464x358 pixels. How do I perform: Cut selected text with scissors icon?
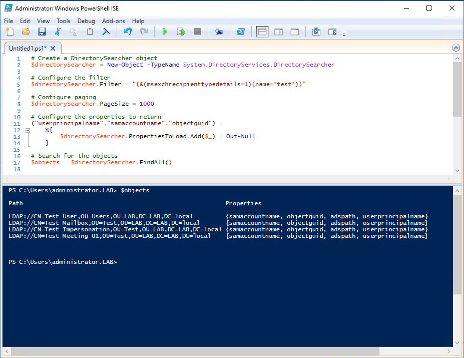coord(58,32)
